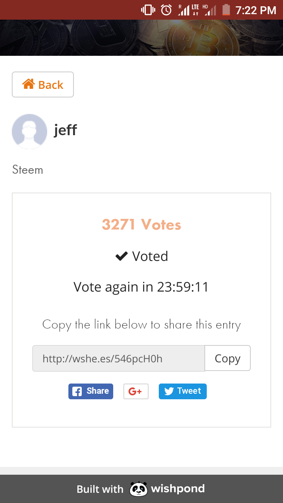Screen dimensions: 283x503
Task: Click the orange home icon
Action: pyautogui.click(x=28, y=84)
